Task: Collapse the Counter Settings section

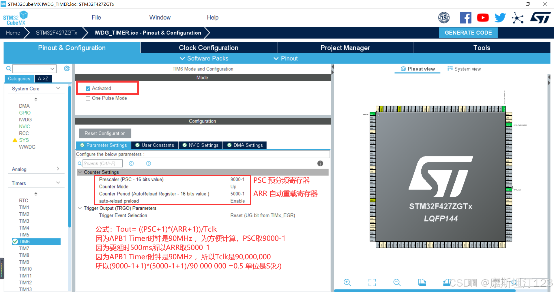Action: pos(80,172)
